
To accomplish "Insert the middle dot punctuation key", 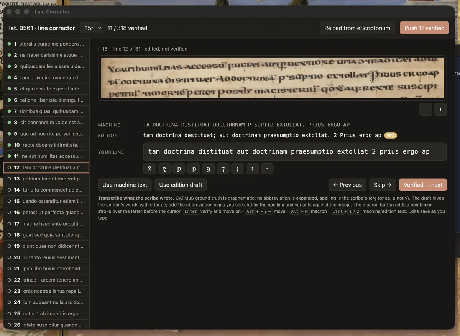I will (x=267, y=169).
